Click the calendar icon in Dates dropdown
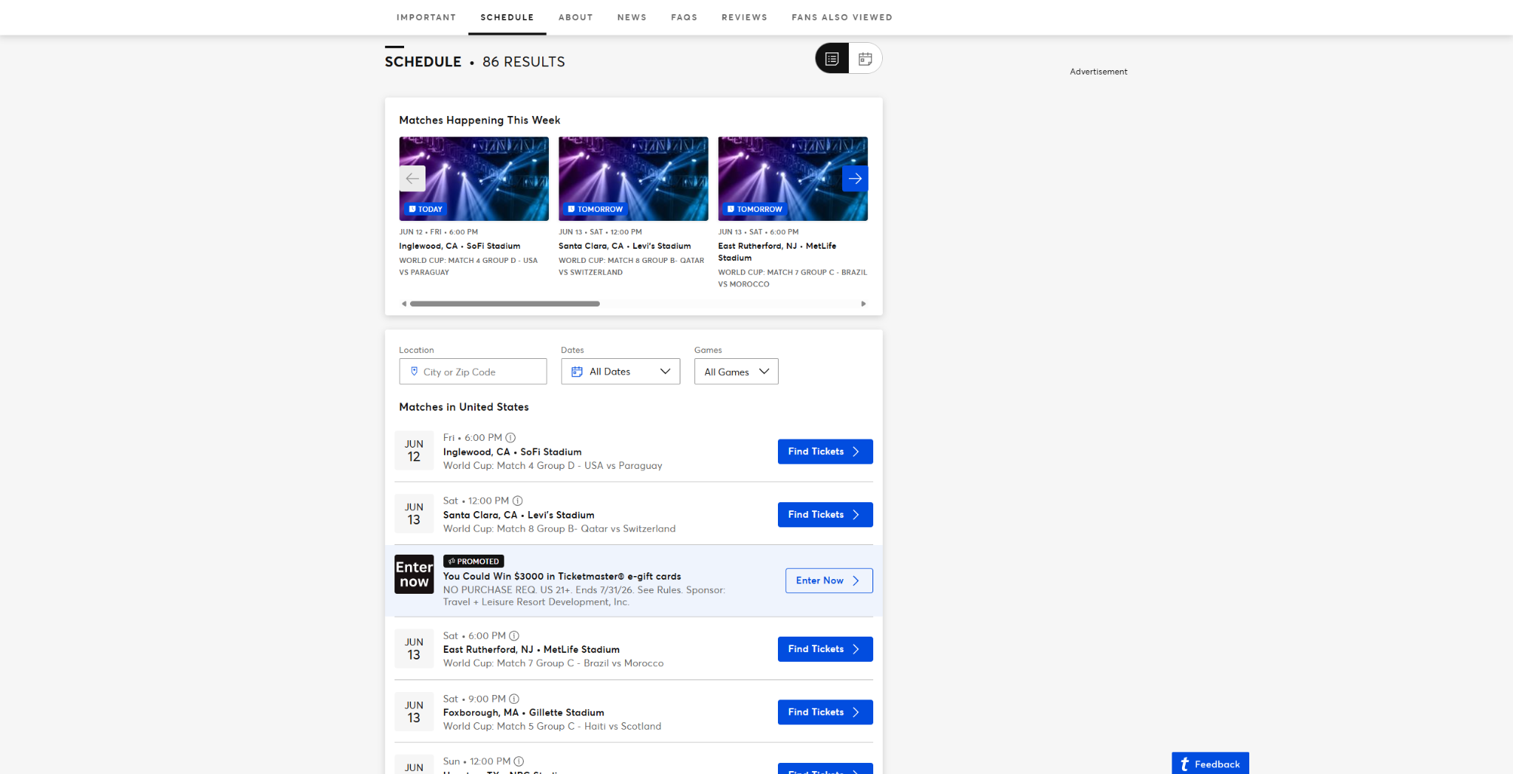Screen dimensions: 1513x774 pyautogui.click(x=577, y=371)
